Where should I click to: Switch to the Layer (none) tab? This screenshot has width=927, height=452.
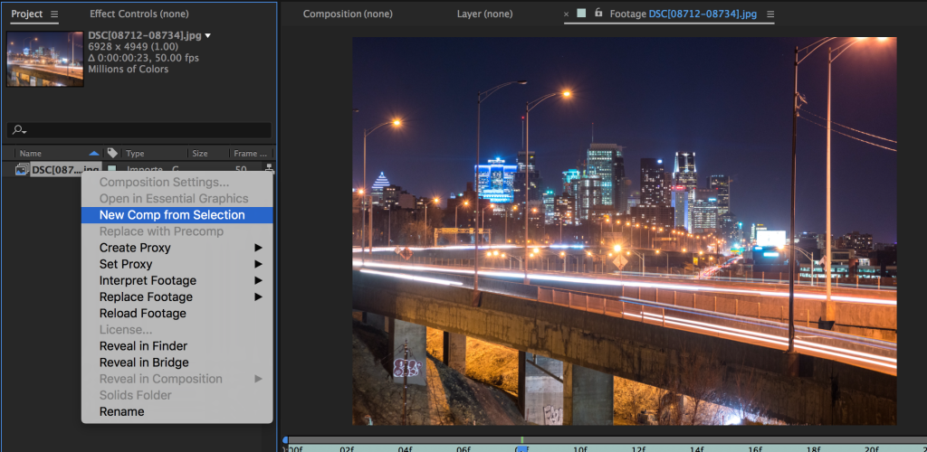(485, 14)
